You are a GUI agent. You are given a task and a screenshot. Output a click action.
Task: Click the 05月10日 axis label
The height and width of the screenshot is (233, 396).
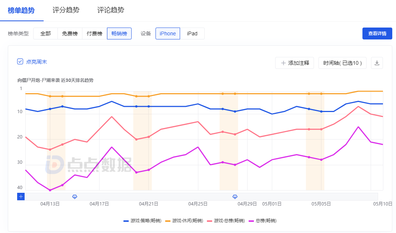click(383, 204)
